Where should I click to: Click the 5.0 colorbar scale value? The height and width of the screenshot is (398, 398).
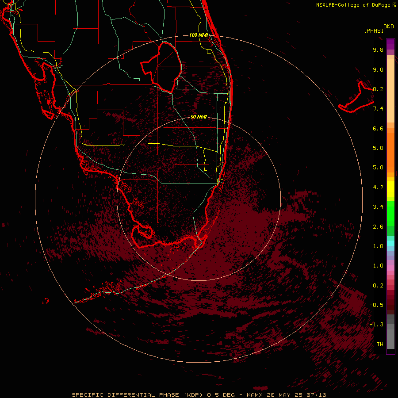[378, 168]
